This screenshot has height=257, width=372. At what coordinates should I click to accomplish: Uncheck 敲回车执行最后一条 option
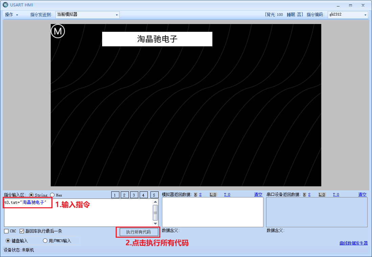22,231
